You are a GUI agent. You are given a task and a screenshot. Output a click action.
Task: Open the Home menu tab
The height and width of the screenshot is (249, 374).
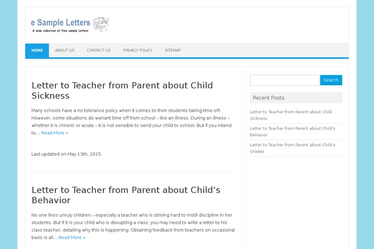point(37,50)
